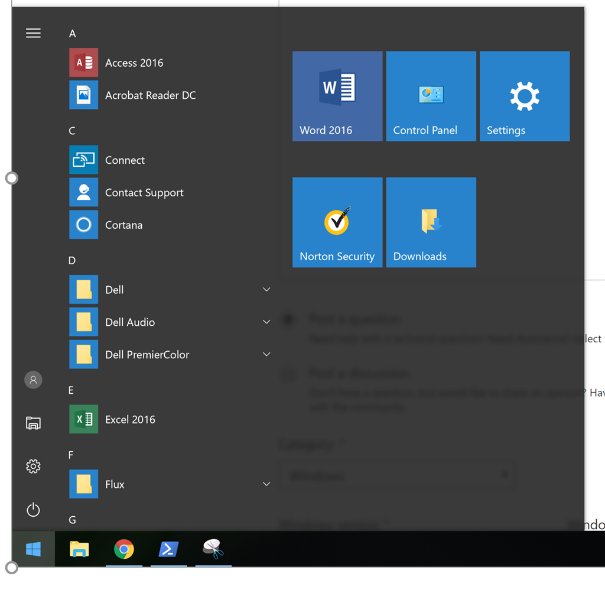
Task: Open Settings gear in Start sidebar
Action: click(x=33, y=467)
